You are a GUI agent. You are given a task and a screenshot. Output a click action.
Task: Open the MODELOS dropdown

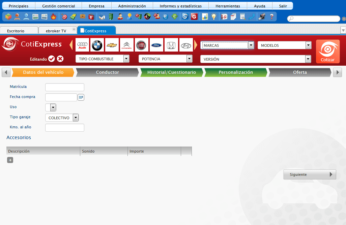284,45
